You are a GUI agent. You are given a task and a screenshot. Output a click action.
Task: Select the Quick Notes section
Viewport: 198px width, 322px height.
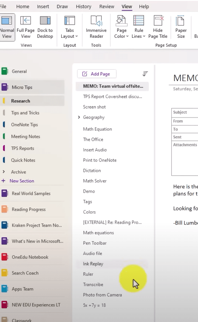coord(32,160)
